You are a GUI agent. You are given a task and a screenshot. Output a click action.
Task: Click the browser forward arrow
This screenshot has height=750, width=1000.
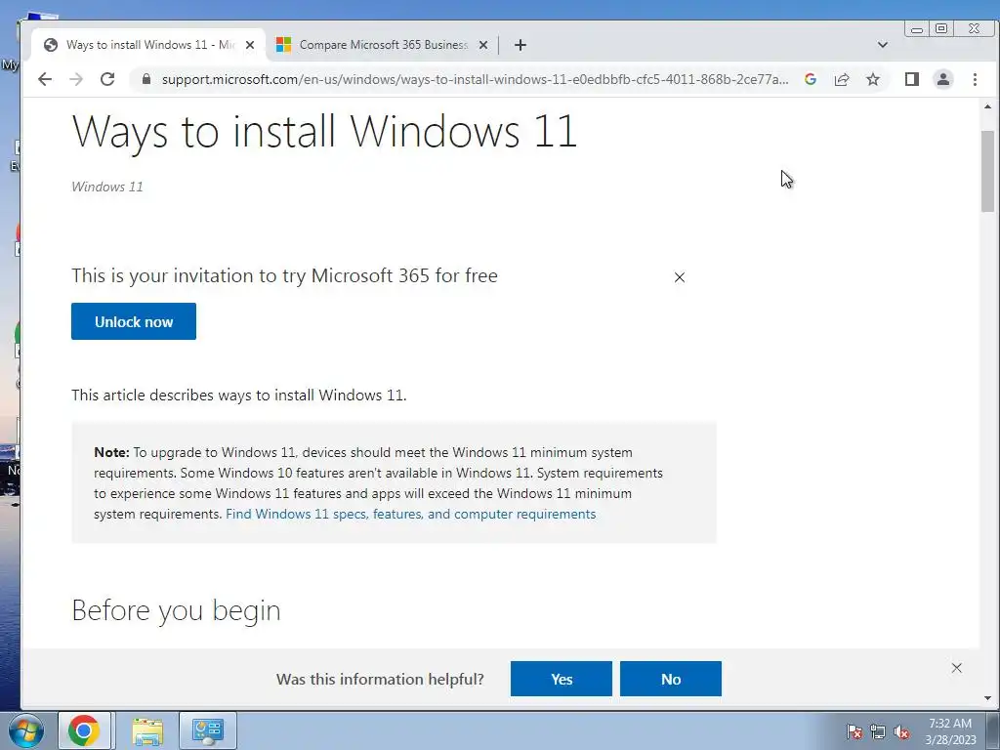pyautogui.click(x=76, y=79)
